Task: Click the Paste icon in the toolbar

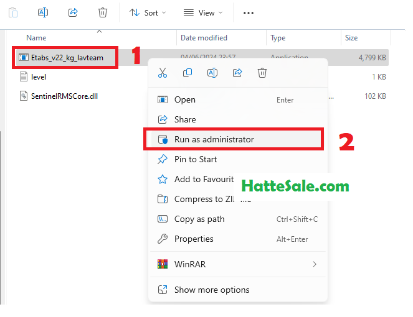Action: pos(13,12)
